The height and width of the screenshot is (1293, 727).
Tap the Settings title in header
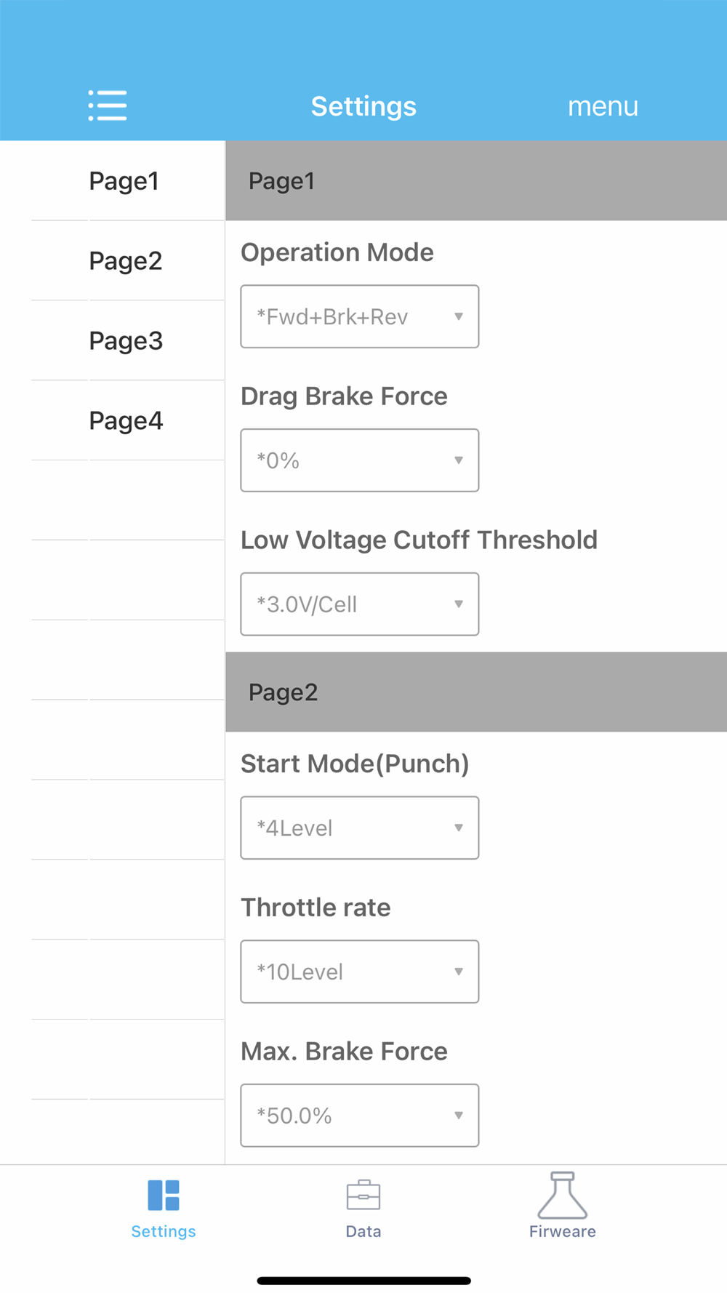coord(363,106)
